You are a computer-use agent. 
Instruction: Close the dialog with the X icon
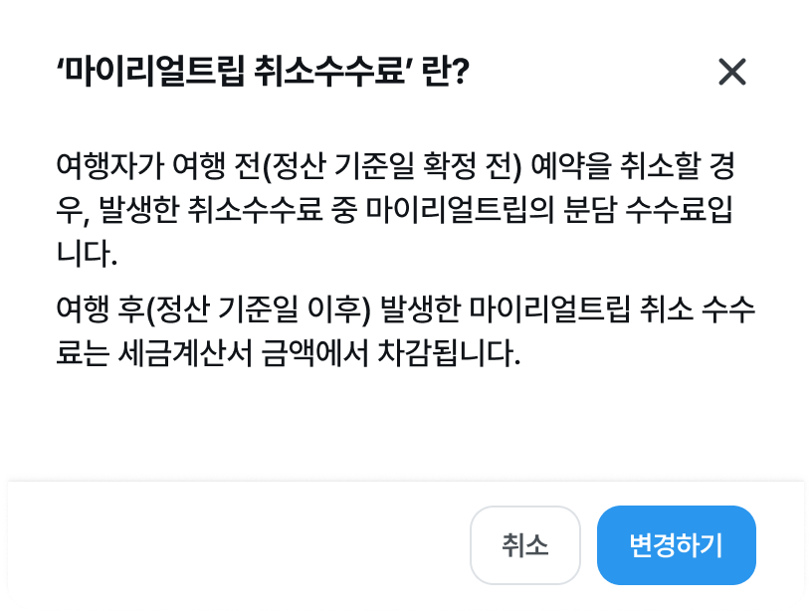tap(731, 72)
